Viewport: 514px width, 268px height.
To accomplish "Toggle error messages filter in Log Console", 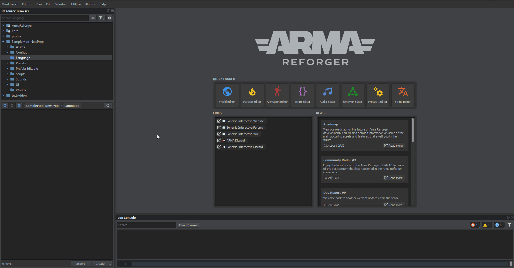I will pos(475,225).
